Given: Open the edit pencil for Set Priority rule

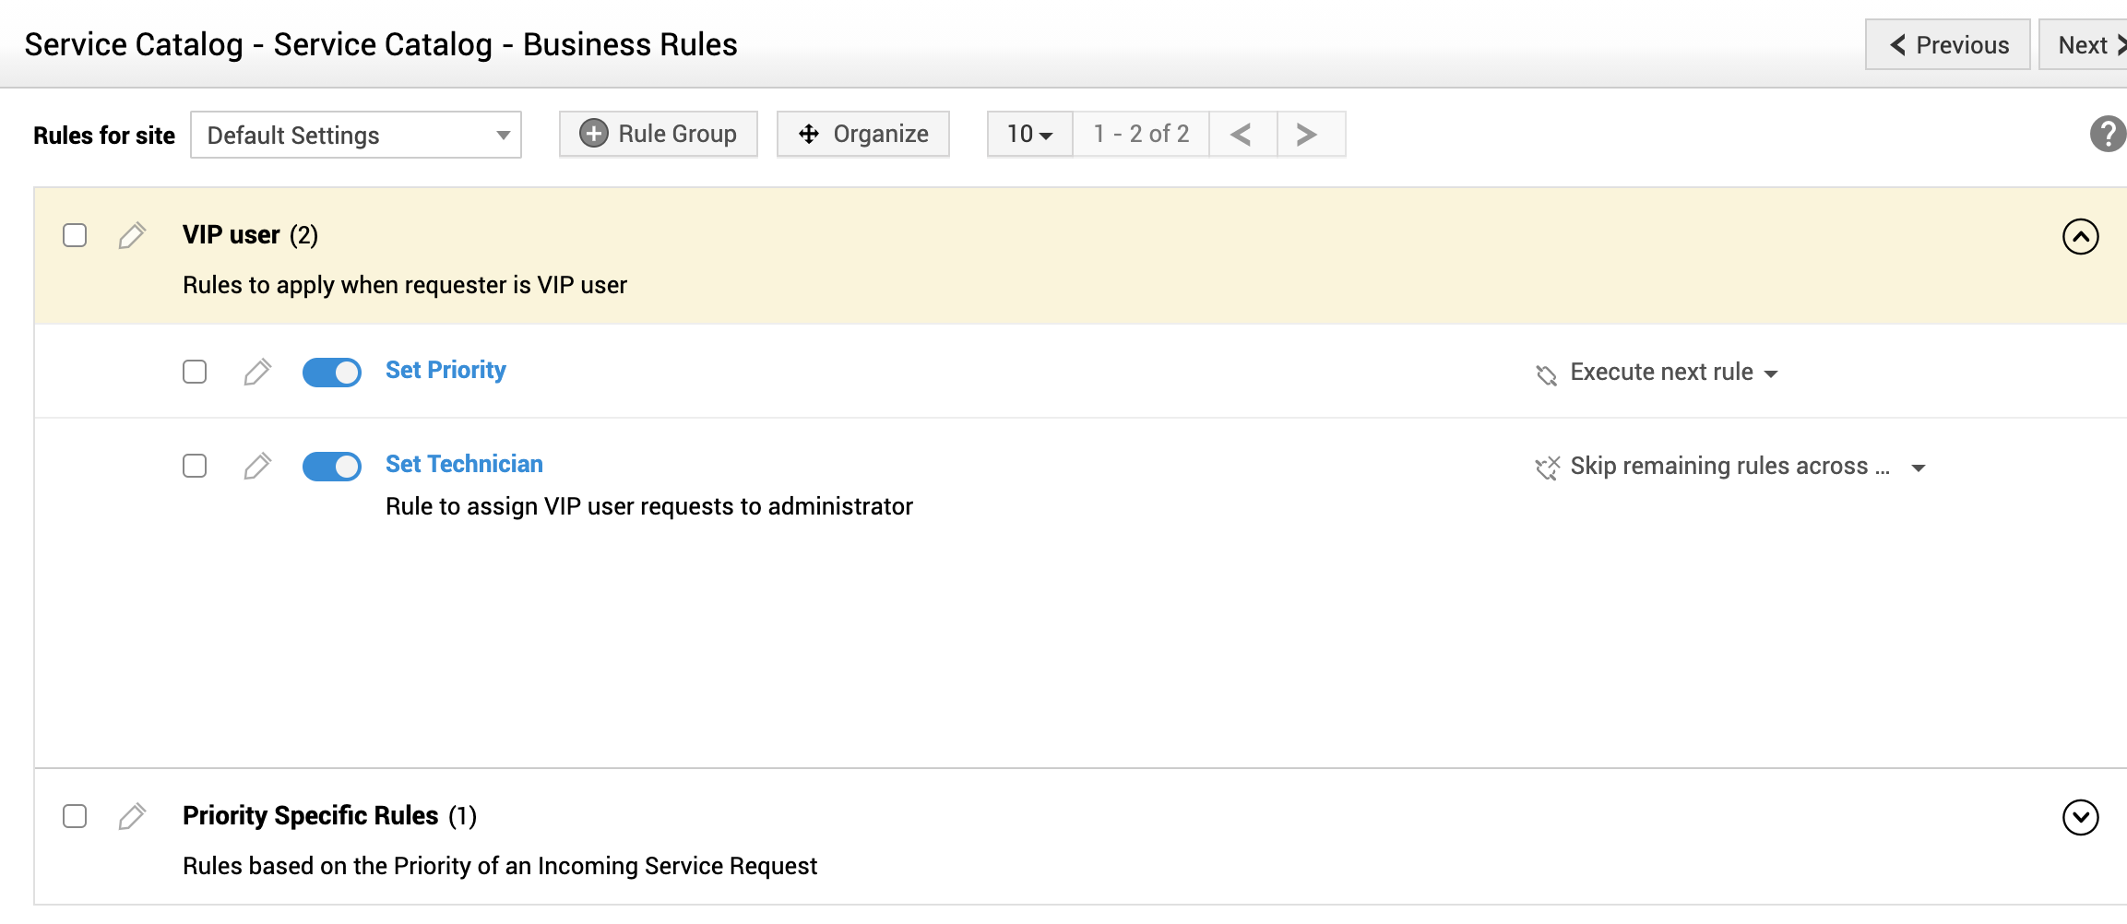Looking at the screenshot, I should pos(258,372).
